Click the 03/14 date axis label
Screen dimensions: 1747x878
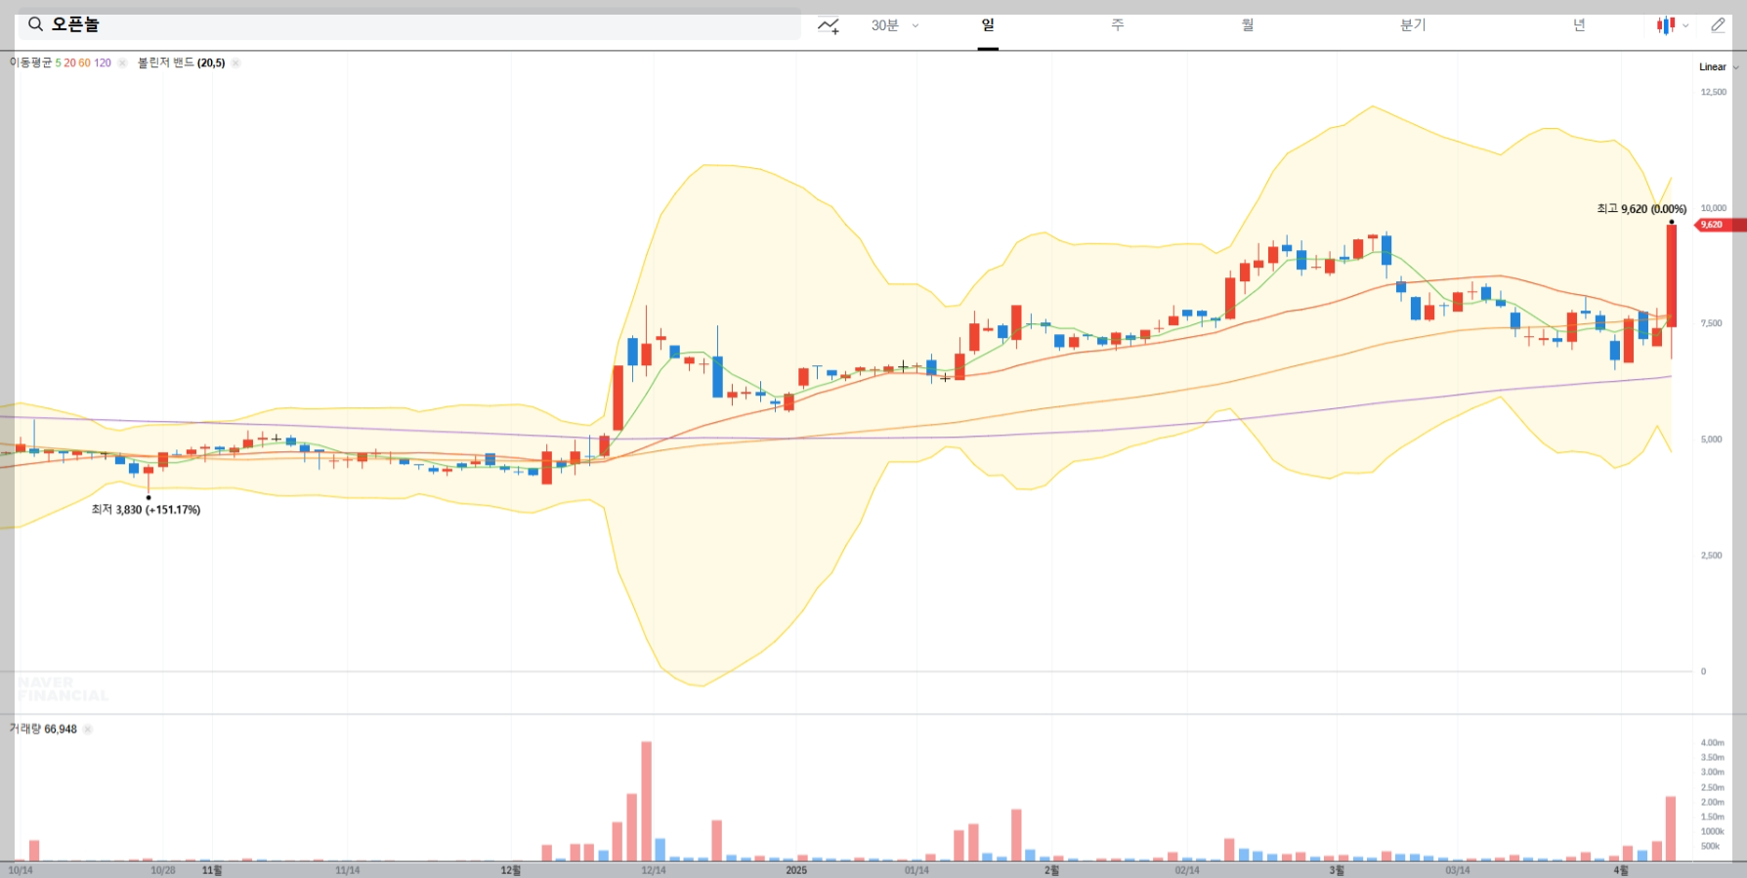pos(1458,870)
